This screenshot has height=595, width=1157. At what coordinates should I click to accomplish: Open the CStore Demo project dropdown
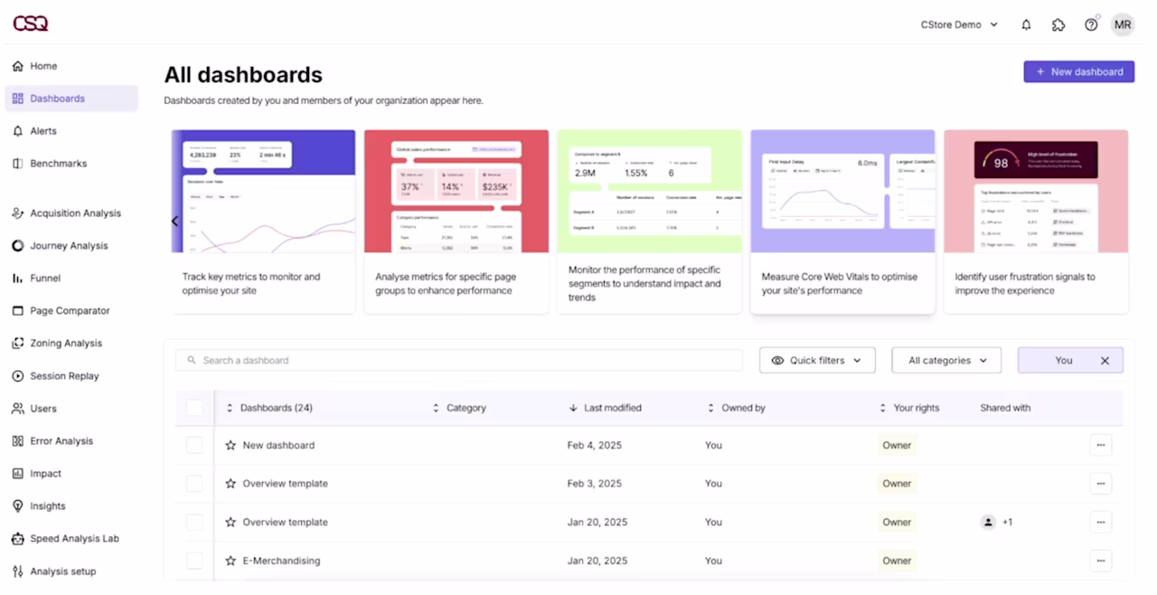point(958,24)
